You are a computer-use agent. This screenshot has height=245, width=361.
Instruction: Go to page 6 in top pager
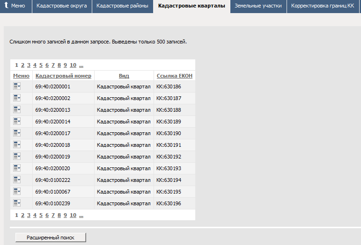(47, 65)
